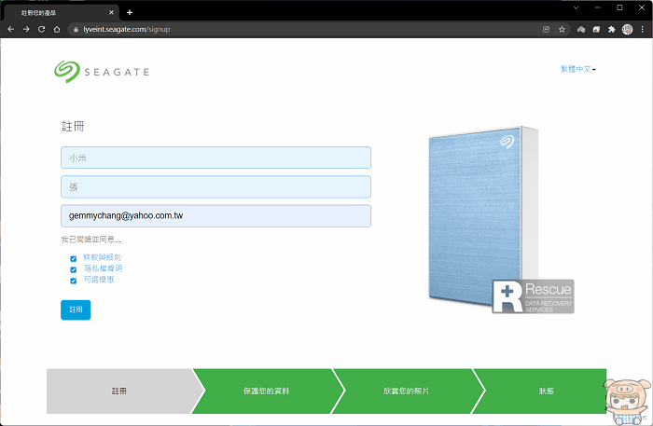
Task: Close the current browser tab
Action: click(x=111, y=12)
